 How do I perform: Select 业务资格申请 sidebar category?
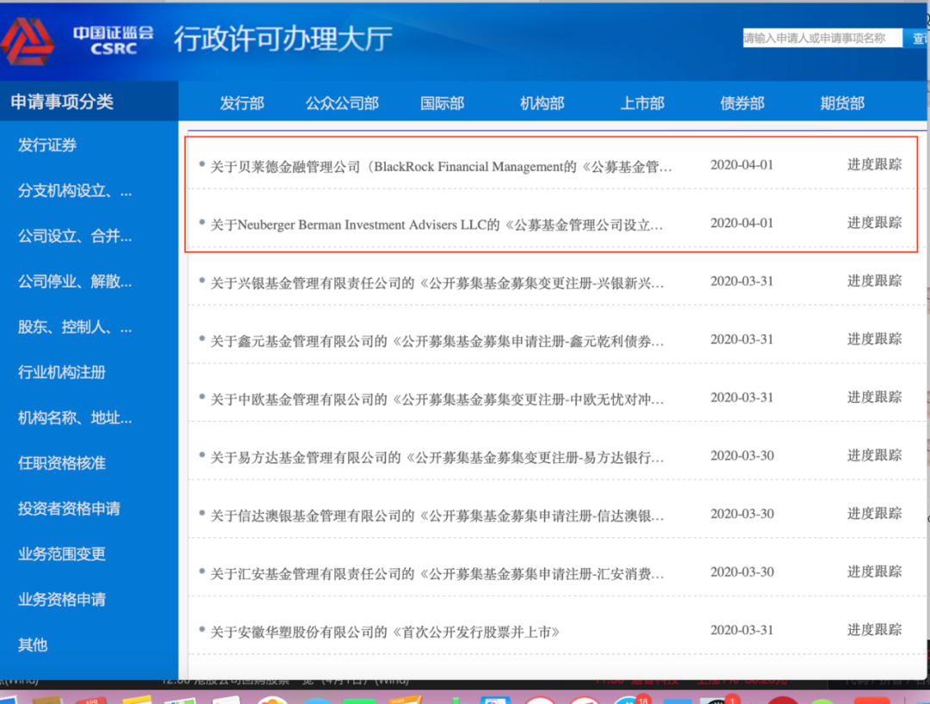(x=62, y=599)
